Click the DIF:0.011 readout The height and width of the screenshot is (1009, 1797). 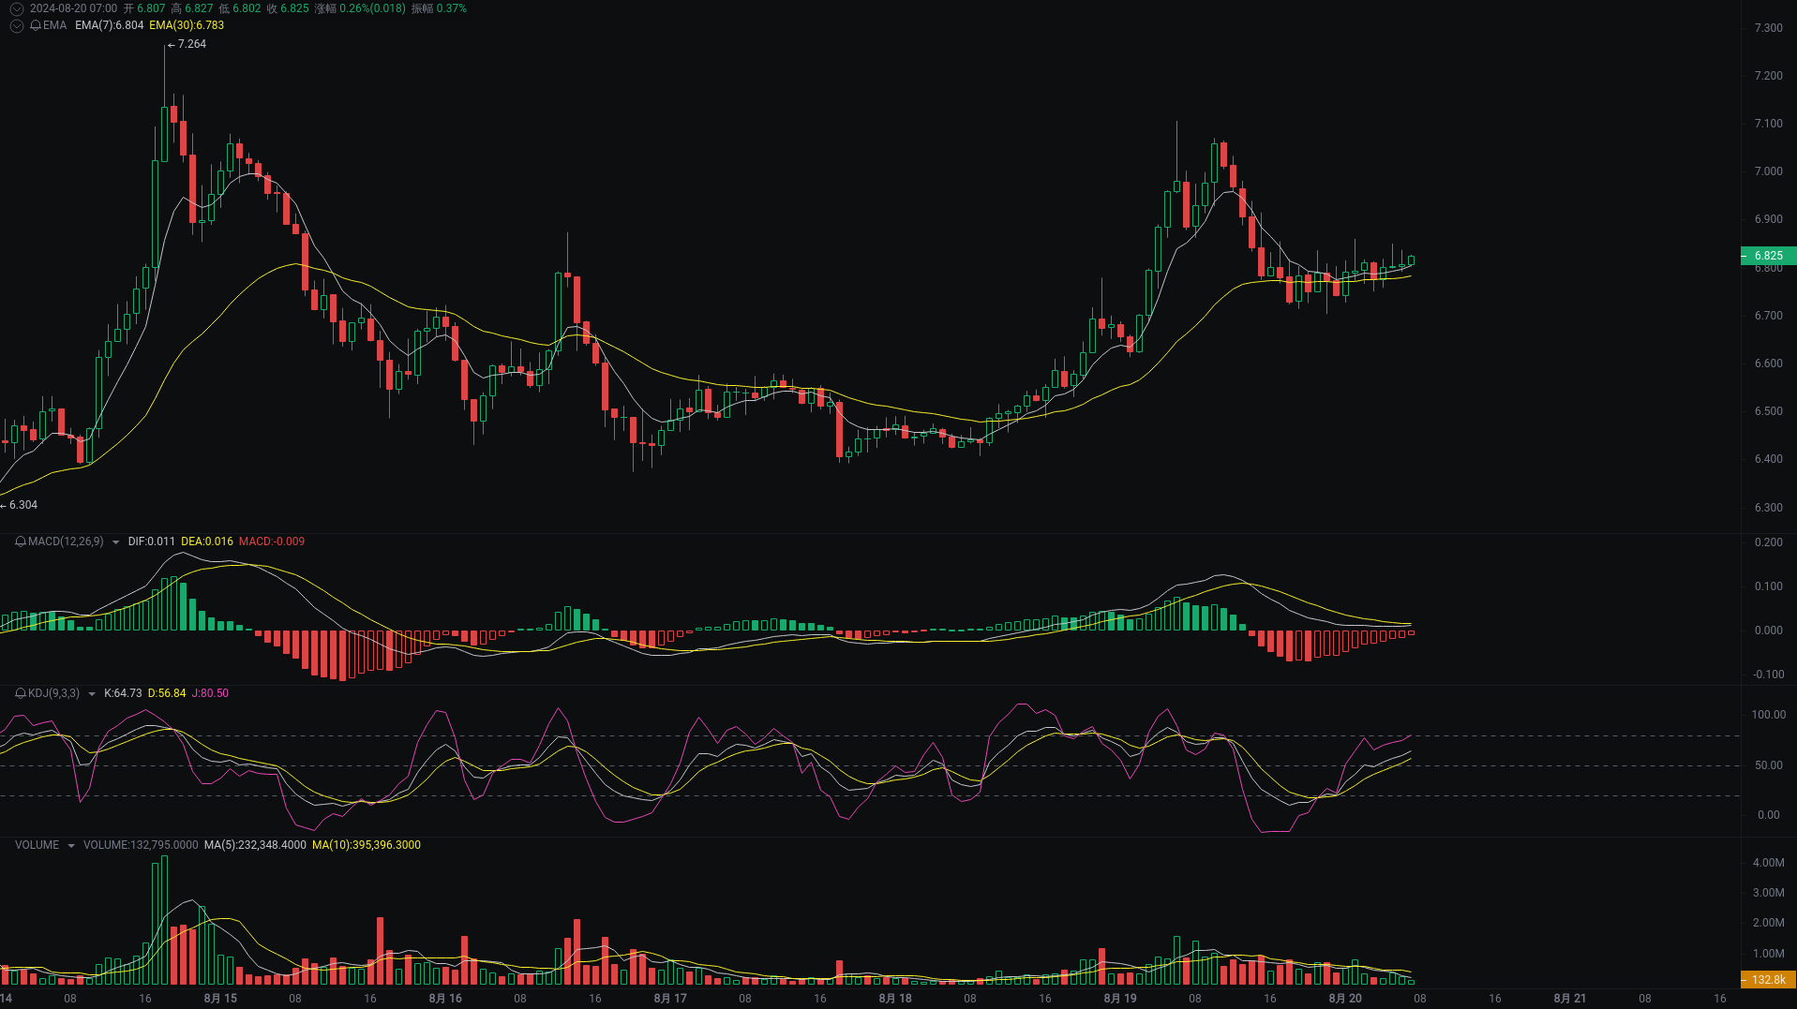coord(152,542)
